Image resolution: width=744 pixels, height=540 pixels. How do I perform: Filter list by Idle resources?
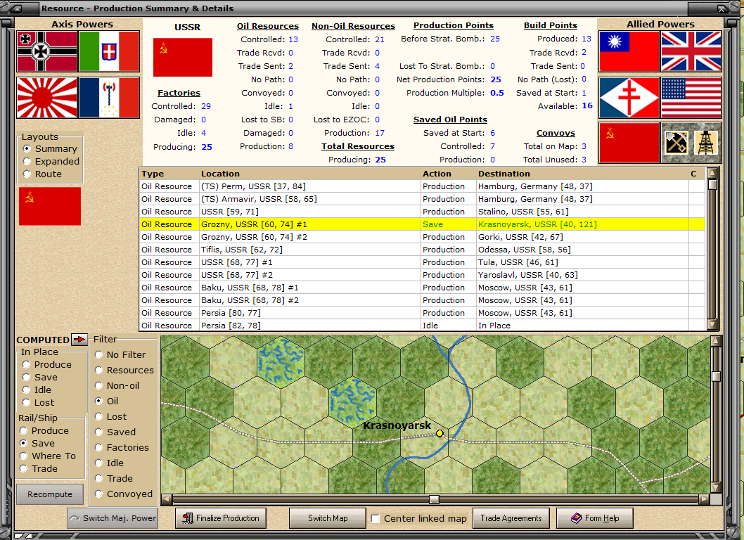(x=109, y=463)
